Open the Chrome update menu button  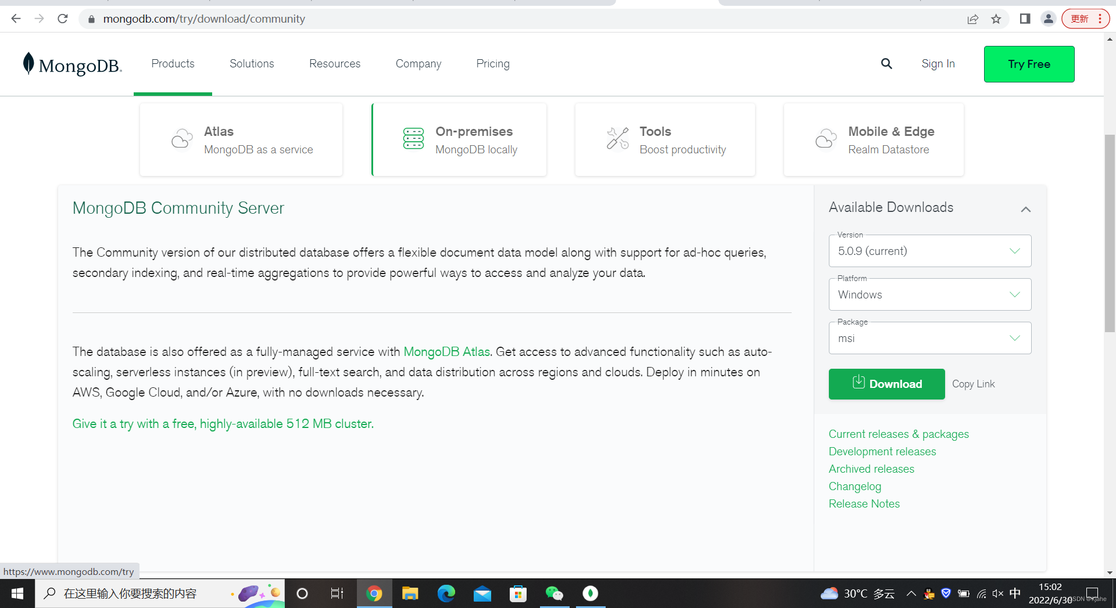(x=1085, y=19)
